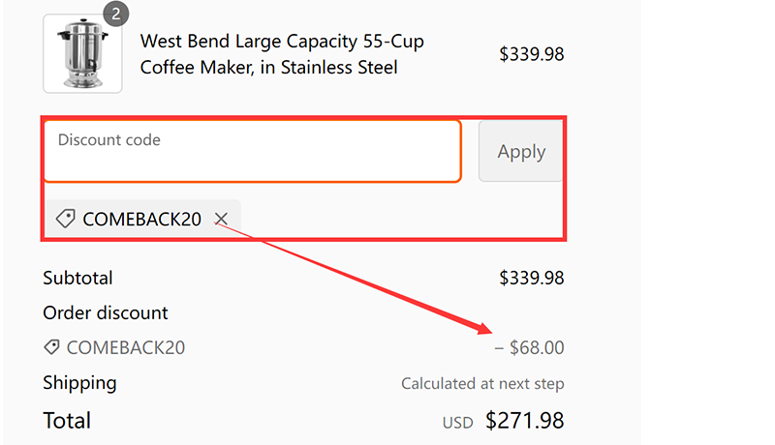Viewport: 775px width, 445px height.
Task: Open the coffee maker product thumbnail
Action: 82,54
